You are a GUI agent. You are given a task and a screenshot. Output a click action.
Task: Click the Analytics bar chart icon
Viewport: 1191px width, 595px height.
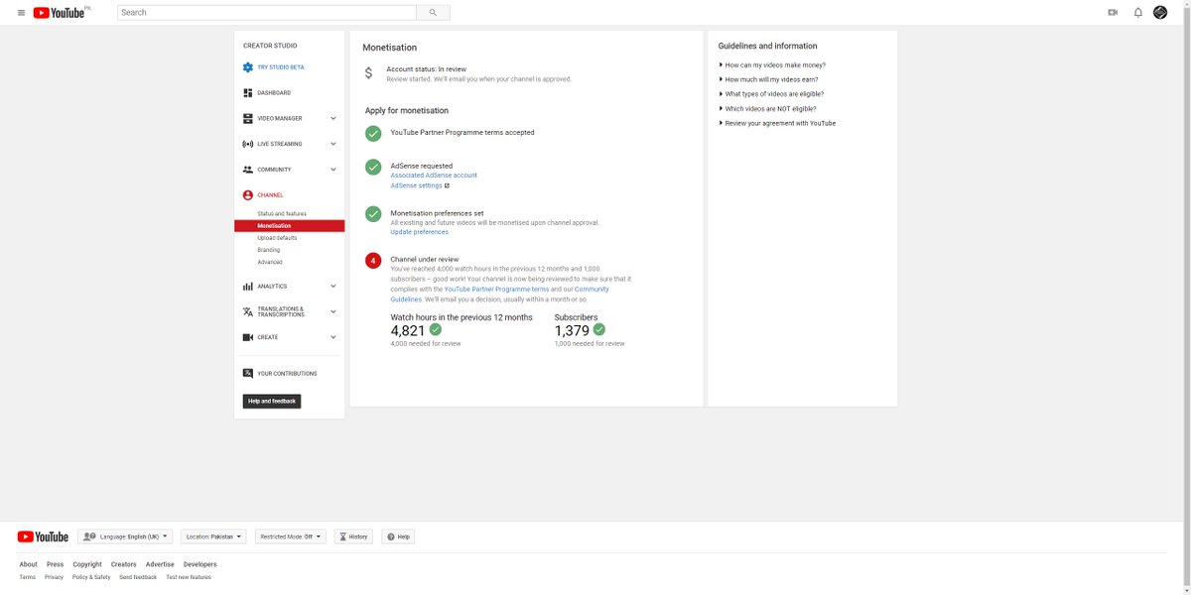tap(248, 287)
